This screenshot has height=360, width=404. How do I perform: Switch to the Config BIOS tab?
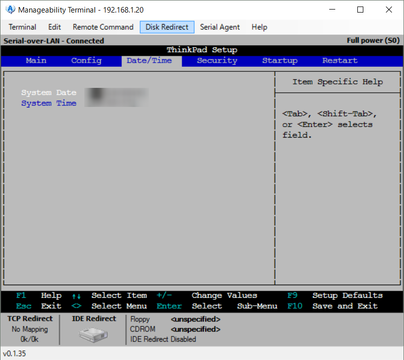86,61
